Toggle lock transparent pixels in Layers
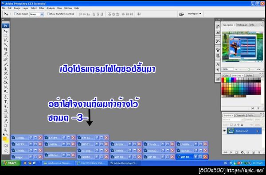 [x=231, y=125]
